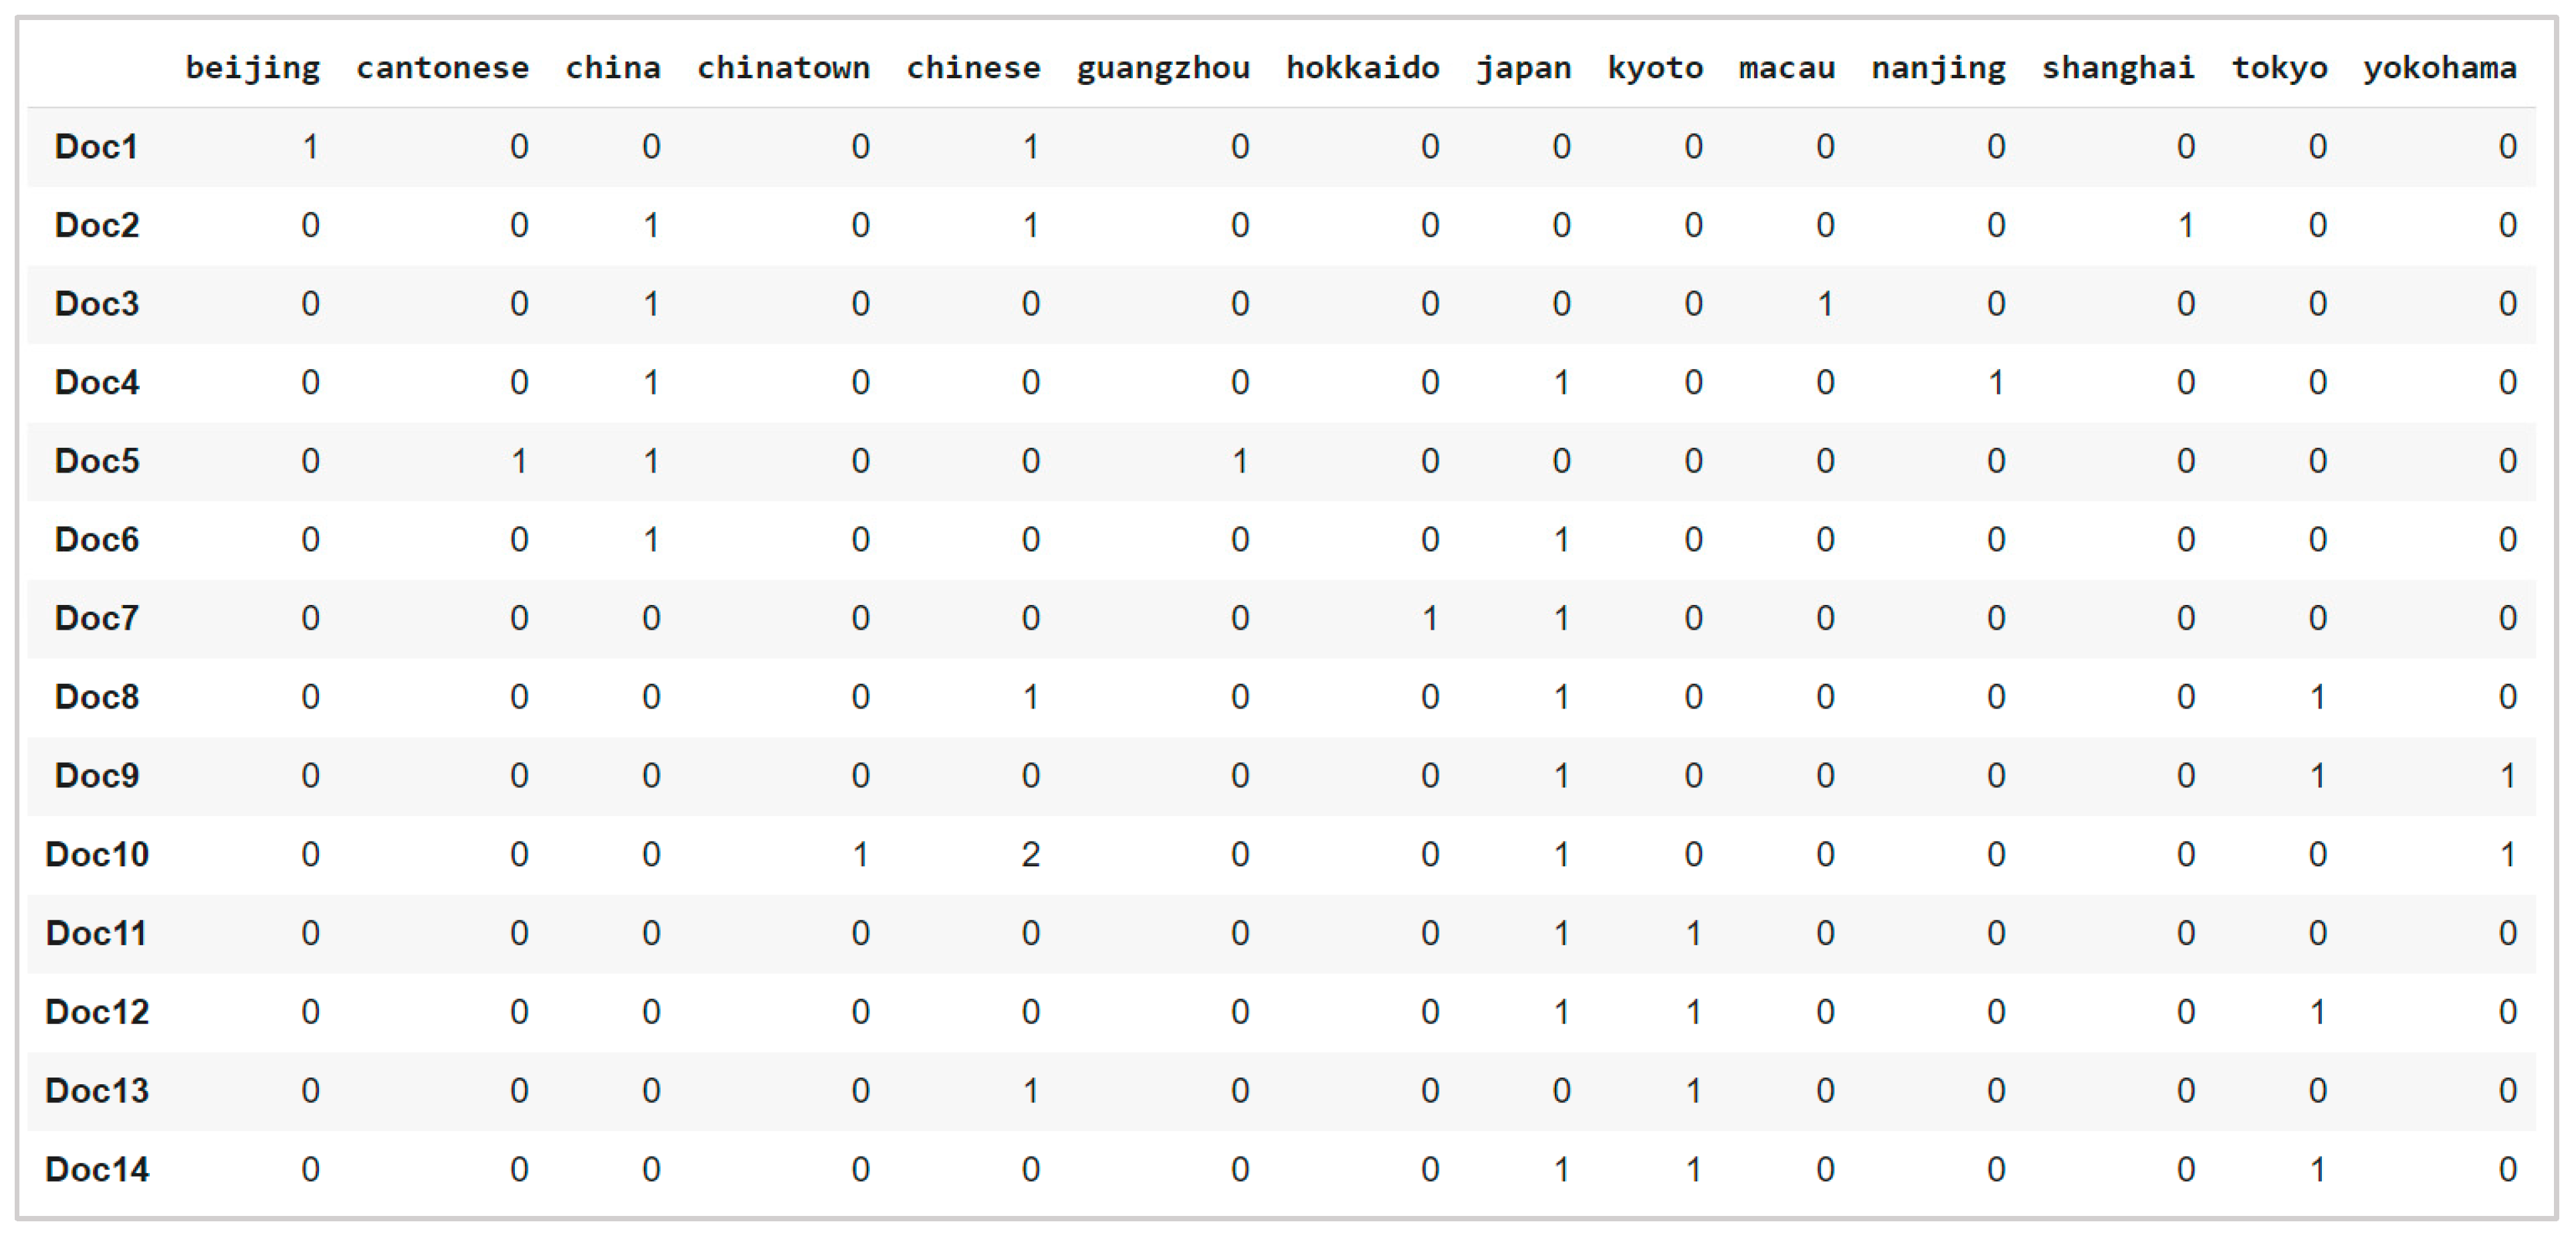This screenshot has height=1236, width=2576.
Task: Click the cantonese column header
Action: [442, 68]
